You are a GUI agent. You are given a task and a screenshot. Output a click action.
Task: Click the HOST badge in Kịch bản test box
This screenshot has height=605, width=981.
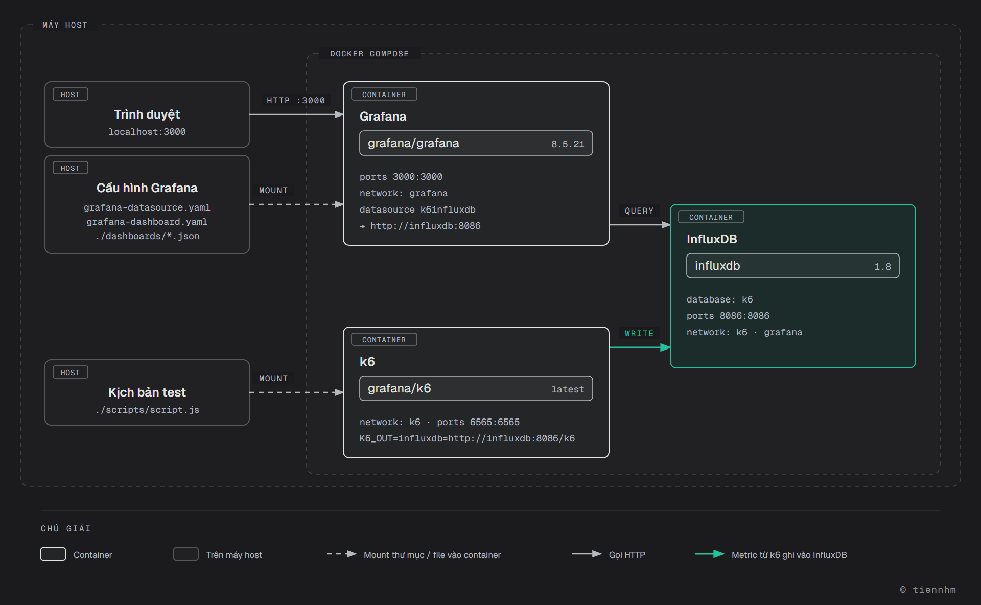click(71, 373)
